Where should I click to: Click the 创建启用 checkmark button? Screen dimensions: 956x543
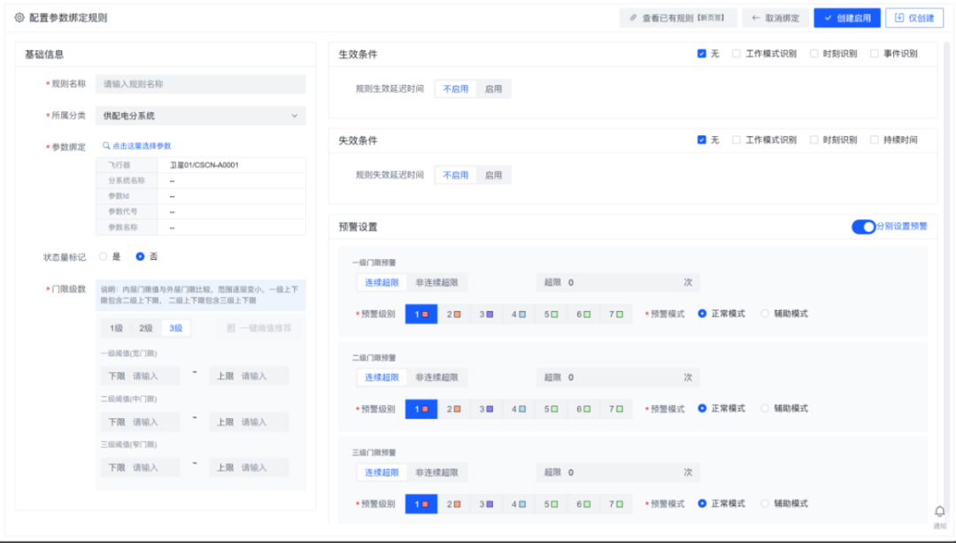847,18
